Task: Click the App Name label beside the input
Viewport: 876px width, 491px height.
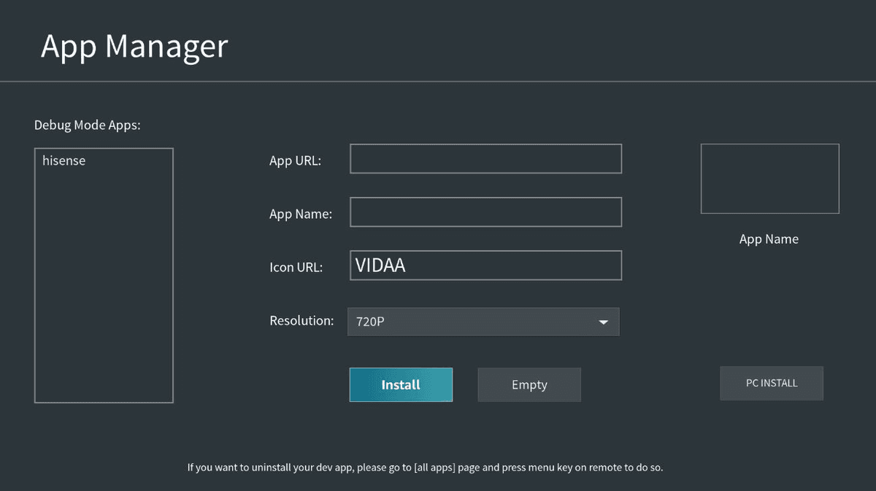Action: pyautogui.click(x=300, y=214)
